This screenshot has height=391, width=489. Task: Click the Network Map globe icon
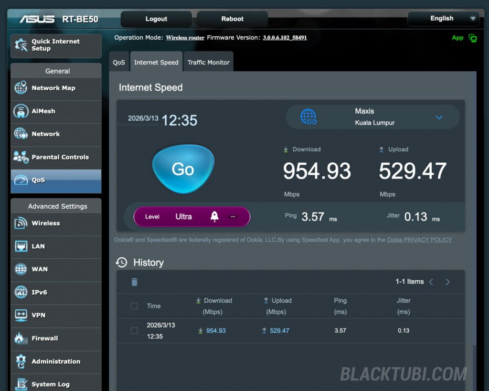click(x=21, y=88)
